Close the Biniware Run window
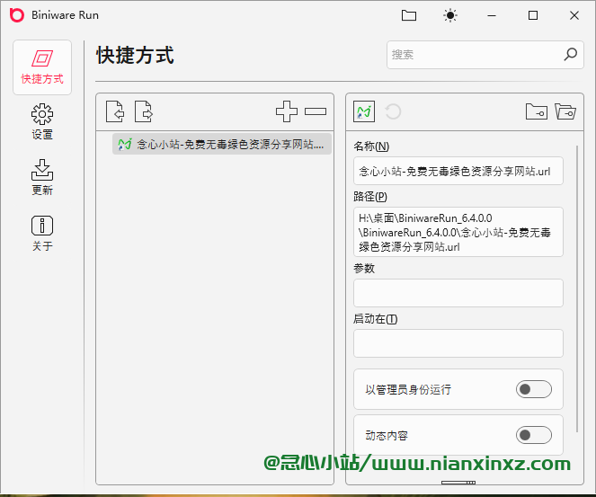The image size is (596, 497). tap(574, 15)
